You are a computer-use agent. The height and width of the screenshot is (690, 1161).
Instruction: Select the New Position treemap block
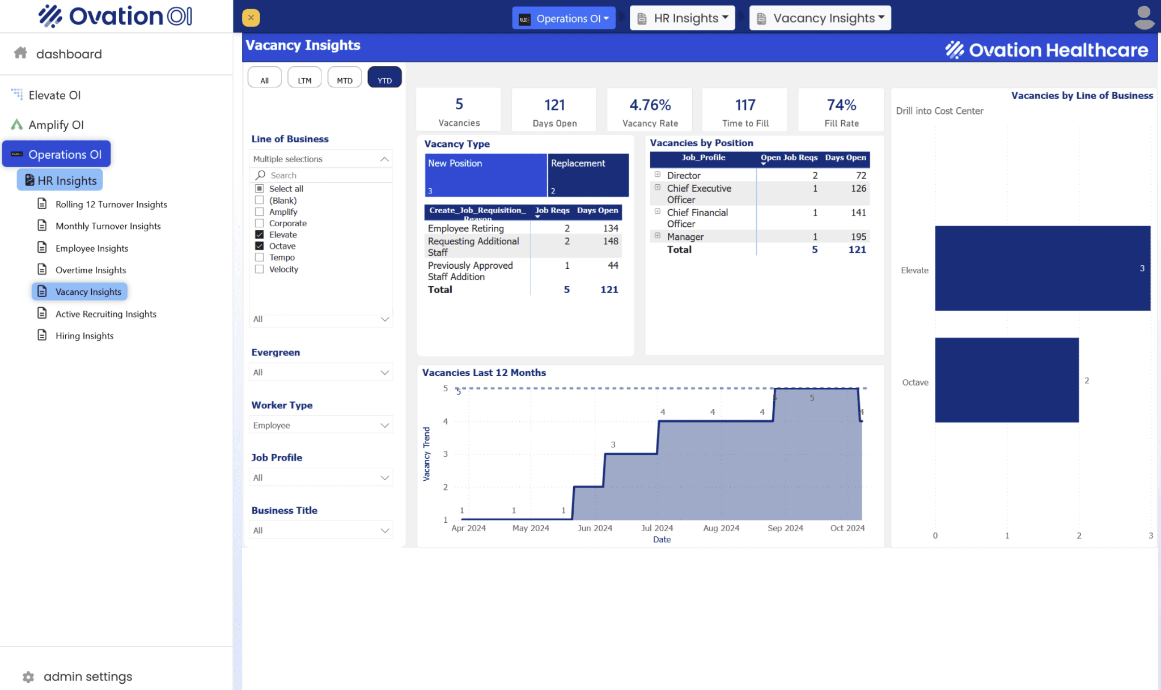click(485, 175)
